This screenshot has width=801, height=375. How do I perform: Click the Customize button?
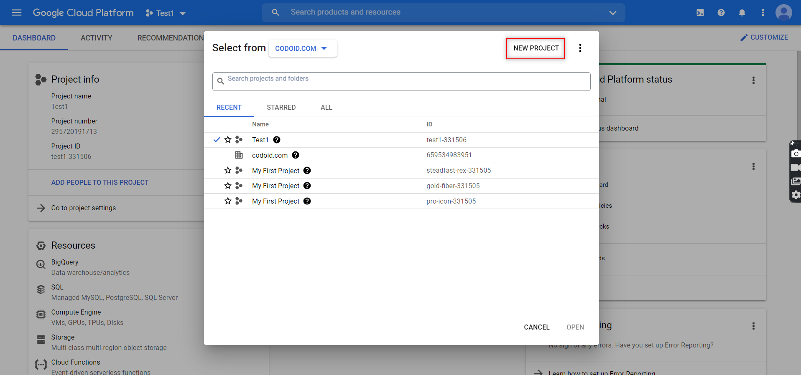coord(764,38)
